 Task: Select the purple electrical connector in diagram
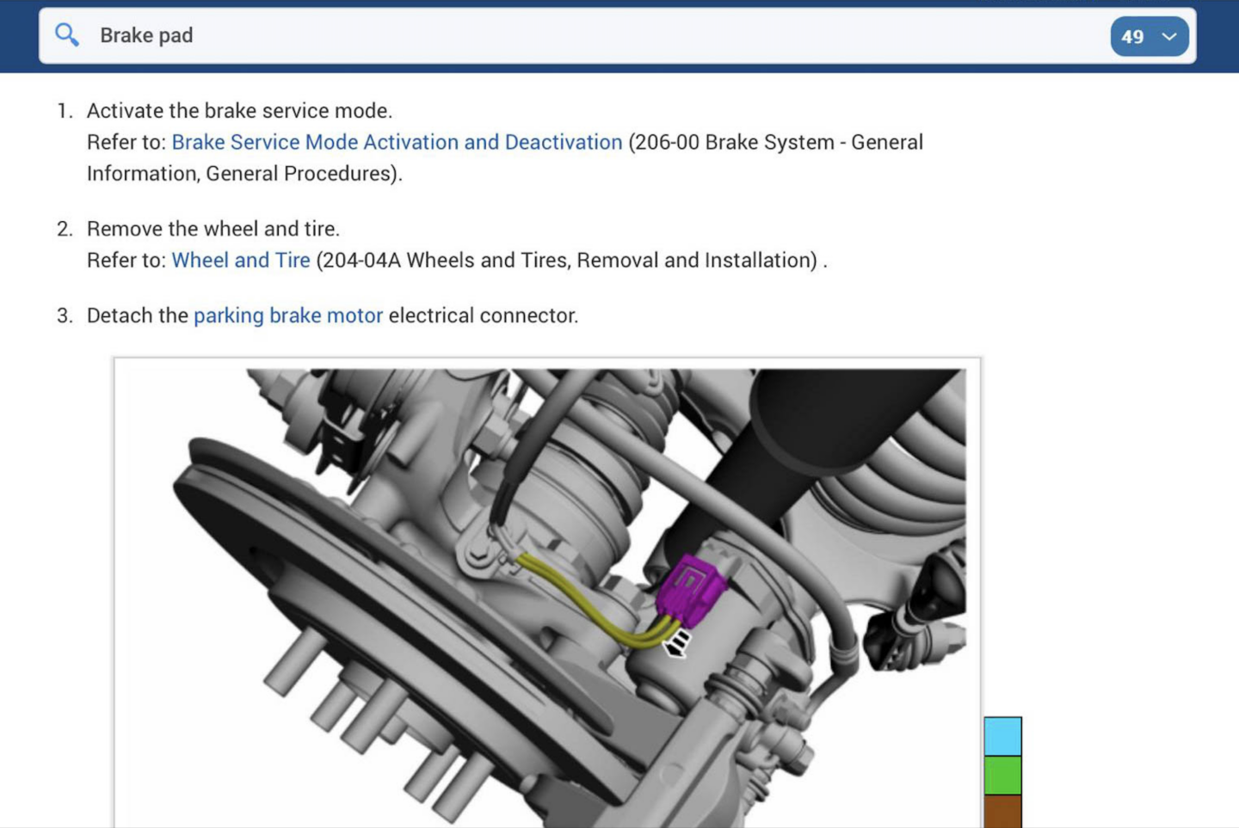[690, 589]
